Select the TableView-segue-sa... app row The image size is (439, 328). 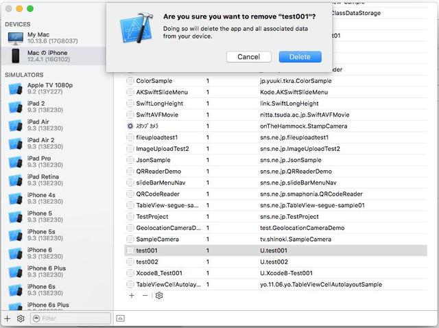[x=276, y=205]
